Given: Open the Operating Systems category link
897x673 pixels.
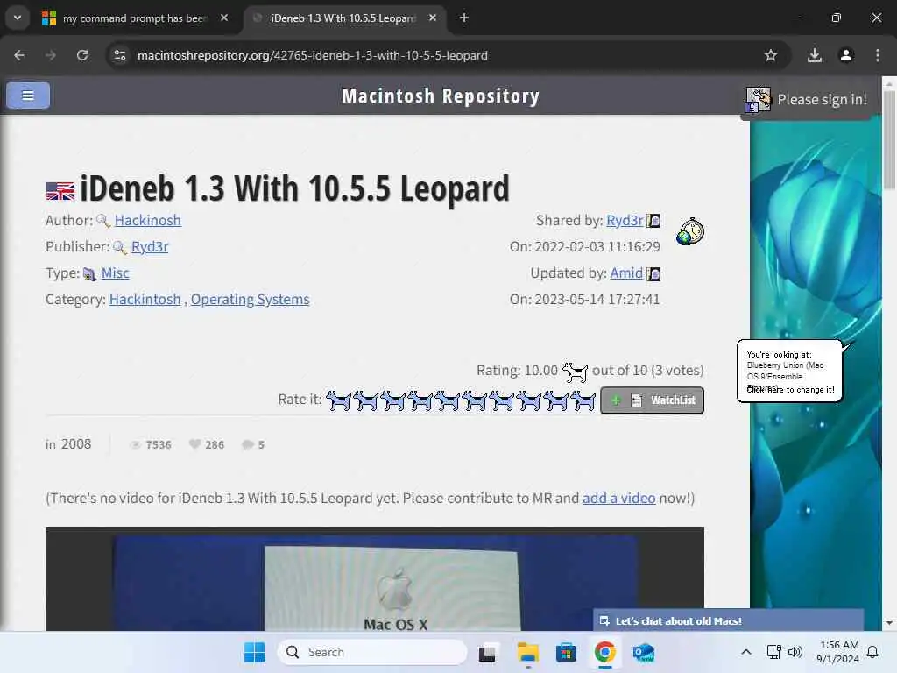Looking at the screenshot, I should [250, 300].
